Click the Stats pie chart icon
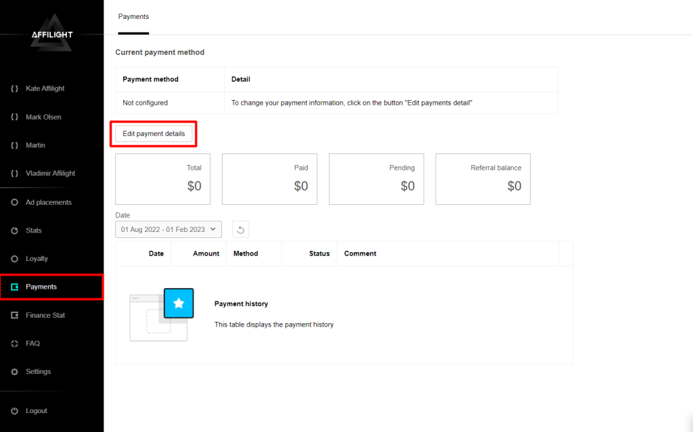 (15, 231)
